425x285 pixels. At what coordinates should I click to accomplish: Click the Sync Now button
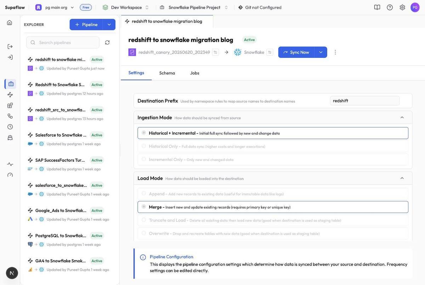pos(296,52)
